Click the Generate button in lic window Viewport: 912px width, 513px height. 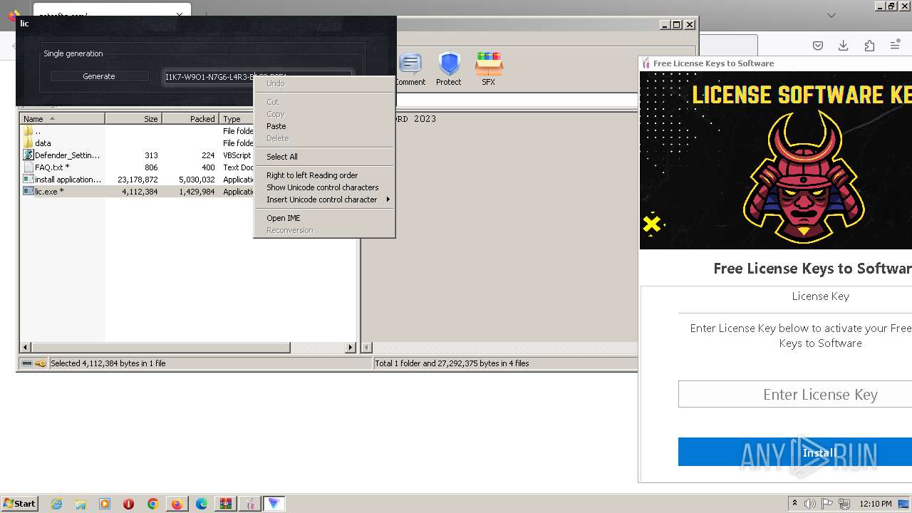[99, 76]
